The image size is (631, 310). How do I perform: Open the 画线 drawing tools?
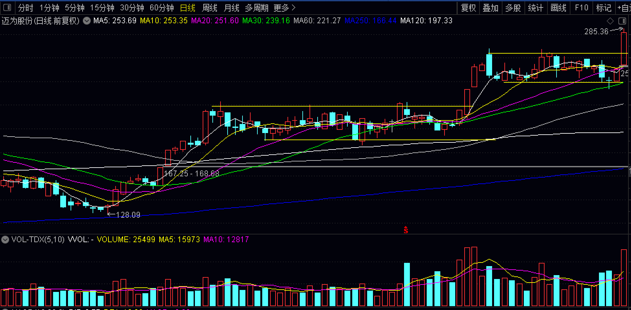coord(558,8)
